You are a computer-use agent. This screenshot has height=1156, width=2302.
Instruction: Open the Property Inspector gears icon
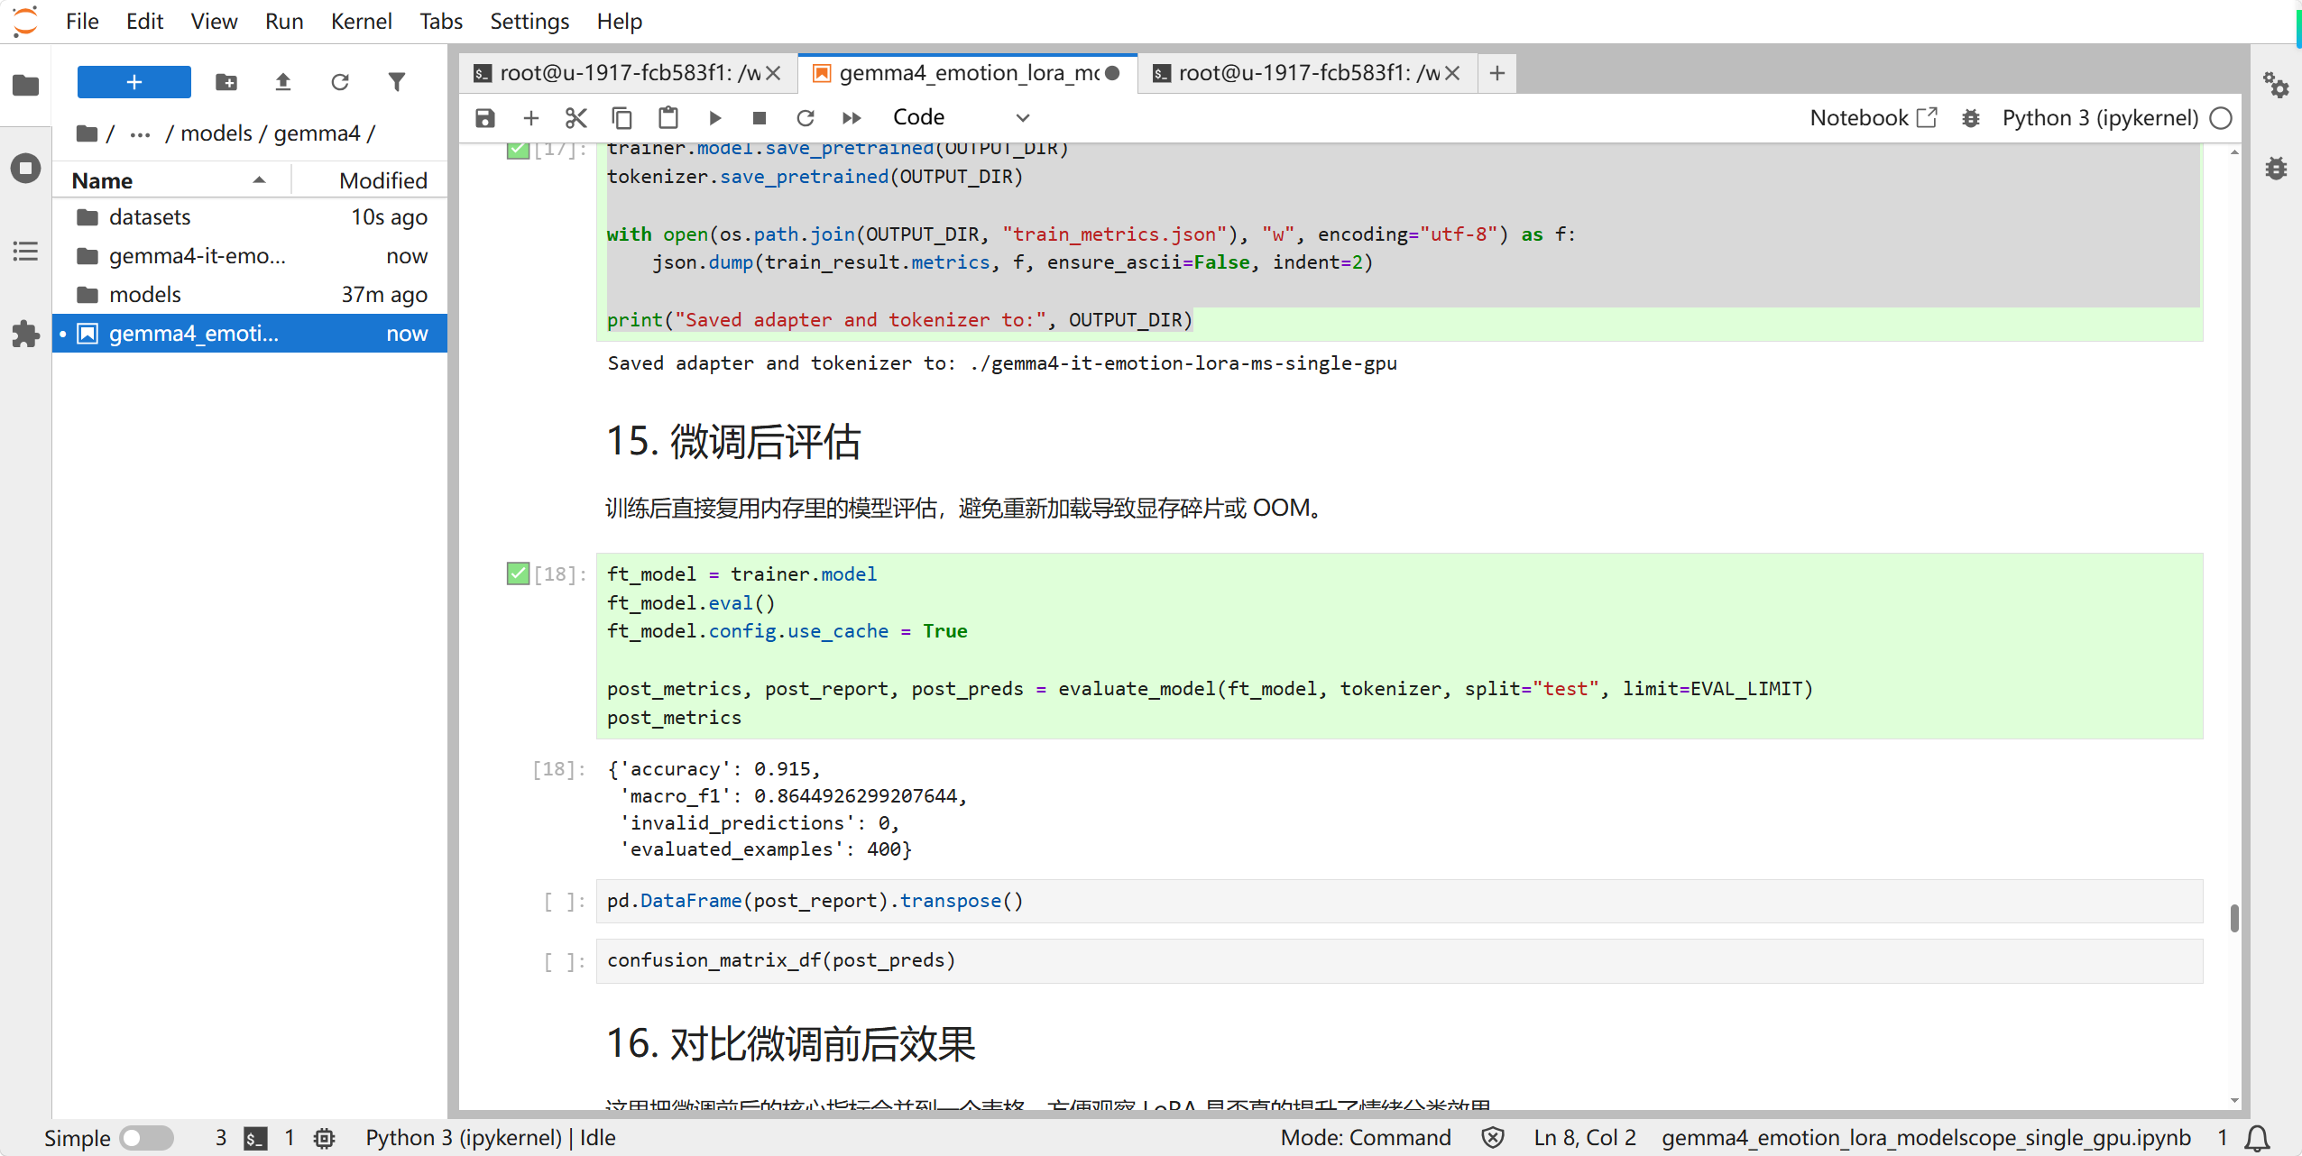click(2276, 86)
